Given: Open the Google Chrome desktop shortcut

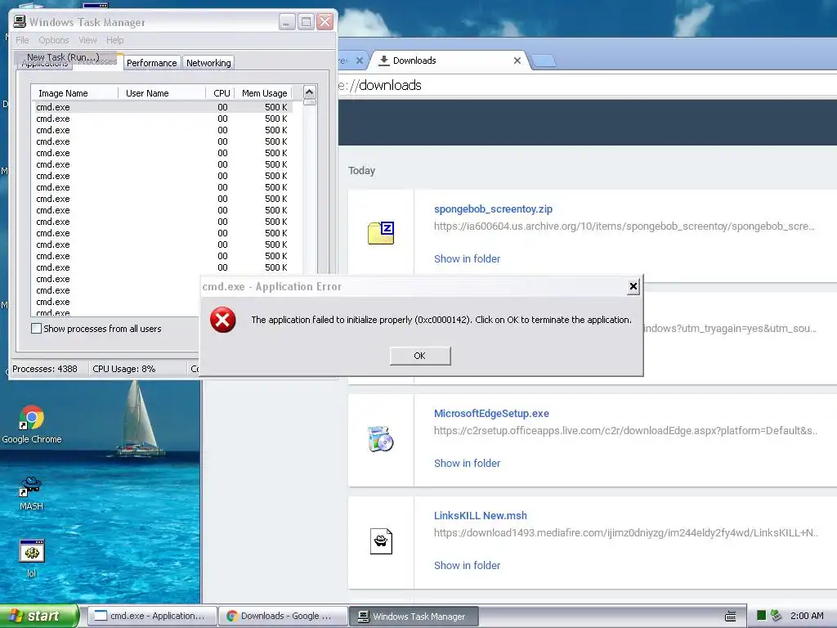Looking at the screenshot, I should click(32, 424).
